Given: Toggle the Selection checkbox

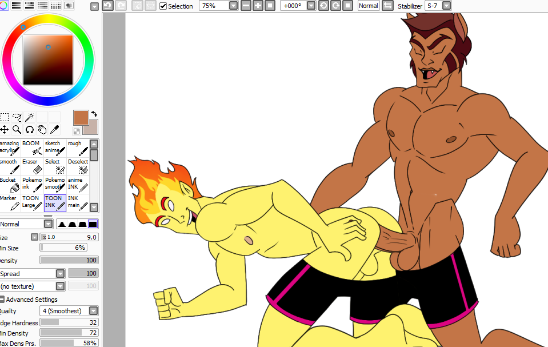Looking at the screenshot, I should pyautogui.click(x=163, y=6).
